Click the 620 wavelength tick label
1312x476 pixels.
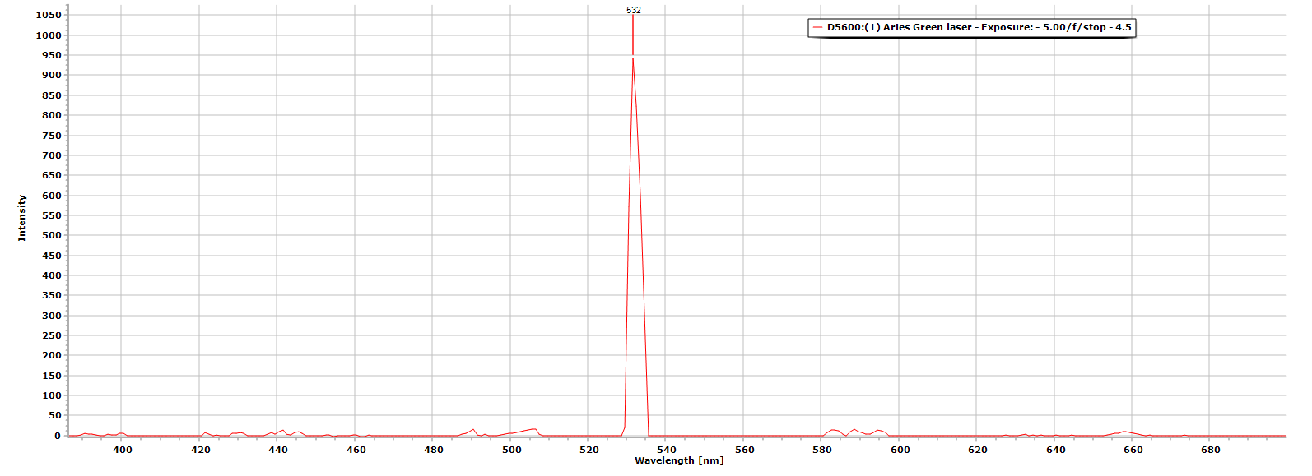click(978, 450)
